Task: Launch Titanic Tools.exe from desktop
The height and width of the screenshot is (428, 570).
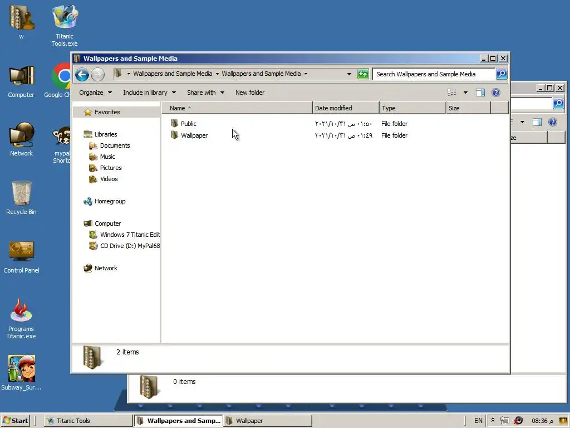Action: click(x=65, y=26)
